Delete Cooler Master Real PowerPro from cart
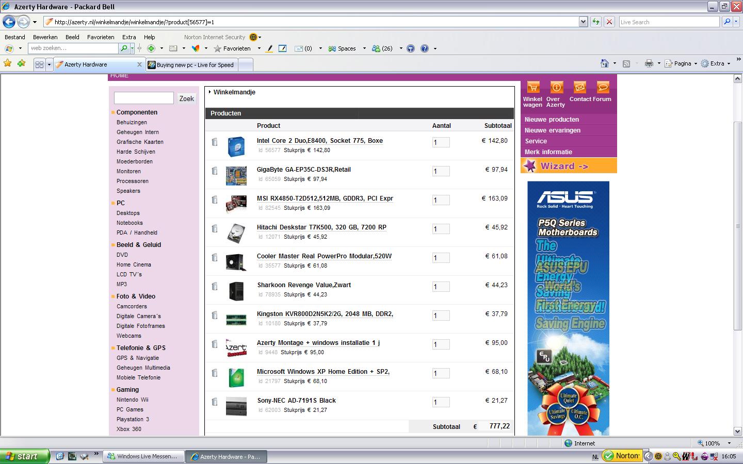 coord(215,257)
